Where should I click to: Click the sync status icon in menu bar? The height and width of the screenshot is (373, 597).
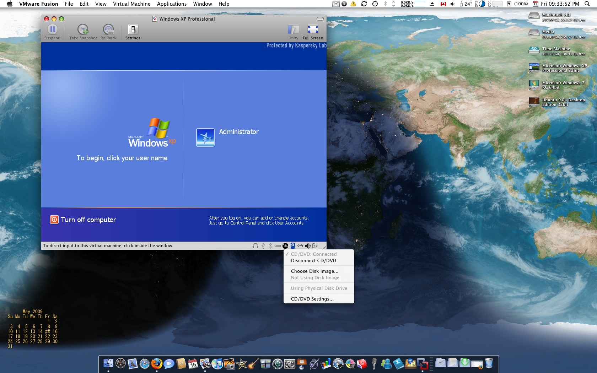coord(364,4)
